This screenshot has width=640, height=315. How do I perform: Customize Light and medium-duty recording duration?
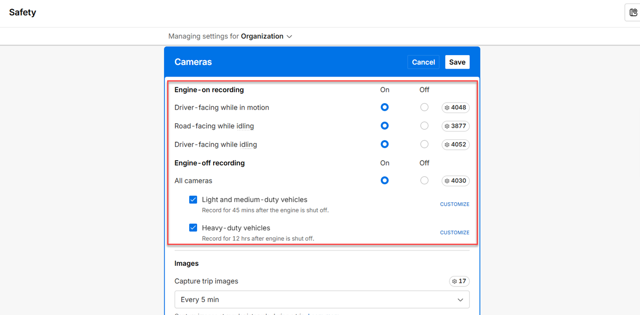pyautogui.click(x=454, y=204)
